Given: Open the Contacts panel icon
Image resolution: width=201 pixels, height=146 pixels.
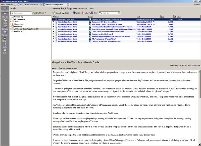Looking at the screenshot, I should (x=5, y=27).
